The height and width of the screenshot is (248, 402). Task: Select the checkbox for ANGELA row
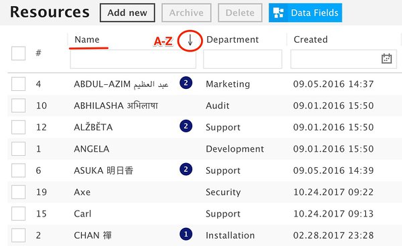click(x=19, y=149)
